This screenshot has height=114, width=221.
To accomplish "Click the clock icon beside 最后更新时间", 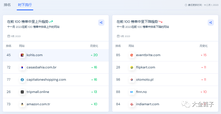I will (186, 5).
